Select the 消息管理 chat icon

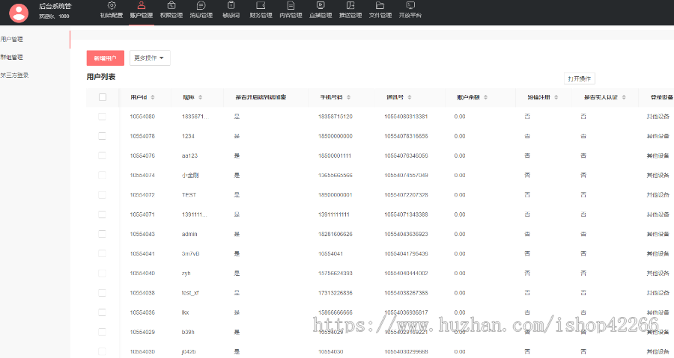tap(201, 6)
